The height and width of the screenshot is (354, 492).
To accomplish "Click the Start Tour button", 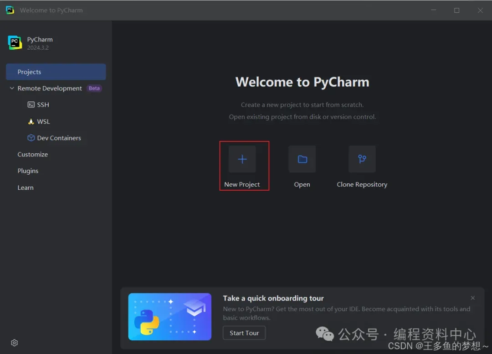I will [244, 333].
